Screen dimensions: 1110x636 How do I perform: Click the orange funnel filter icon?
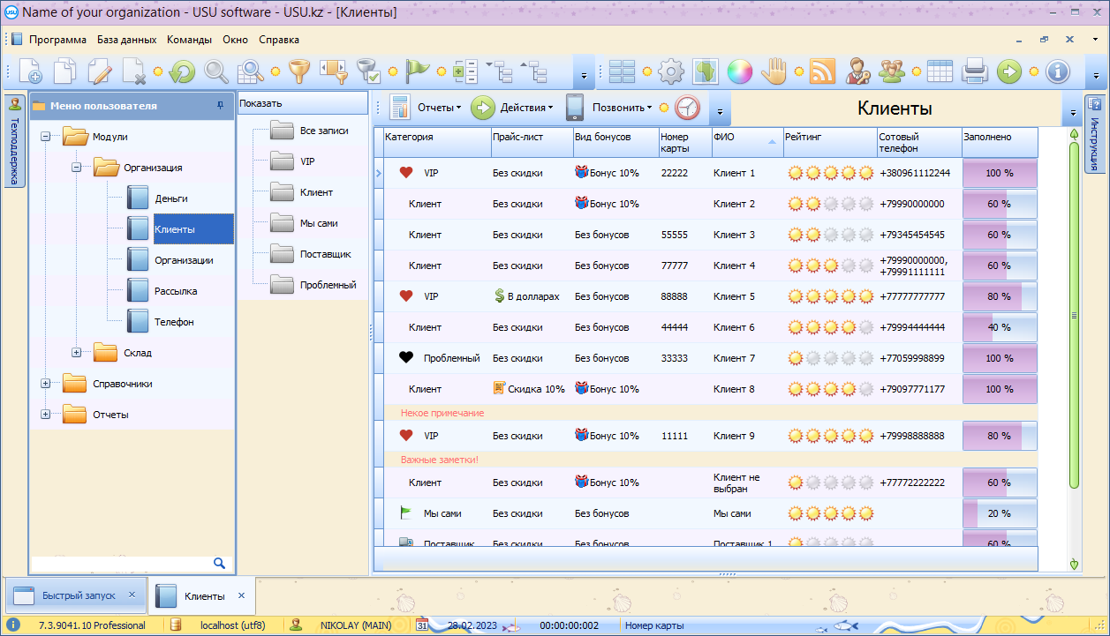point(300,71)
